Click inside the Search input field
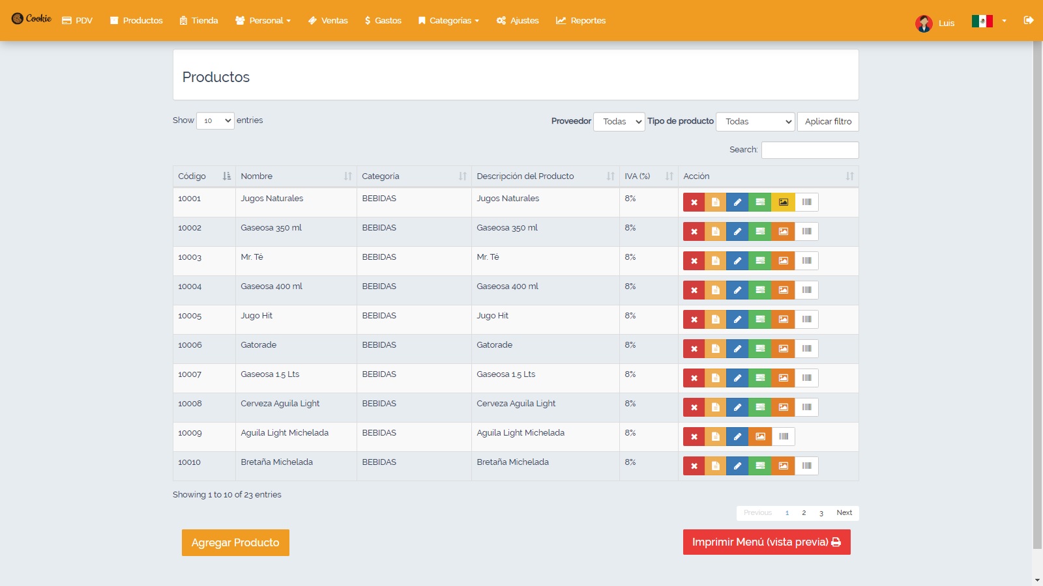Viewport: 1043px width, 586px height. point(810,150)
